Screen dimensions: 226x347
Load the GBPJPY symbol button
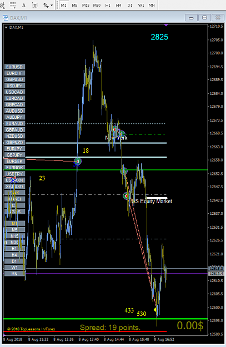[x=14, y=155]
